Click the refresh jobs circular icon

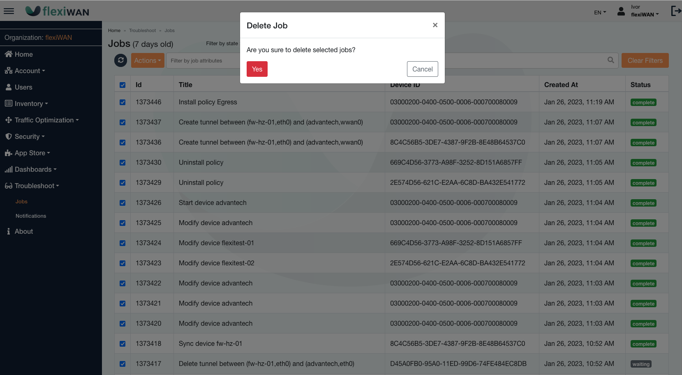pyautogui.click(x=120, y=60)
